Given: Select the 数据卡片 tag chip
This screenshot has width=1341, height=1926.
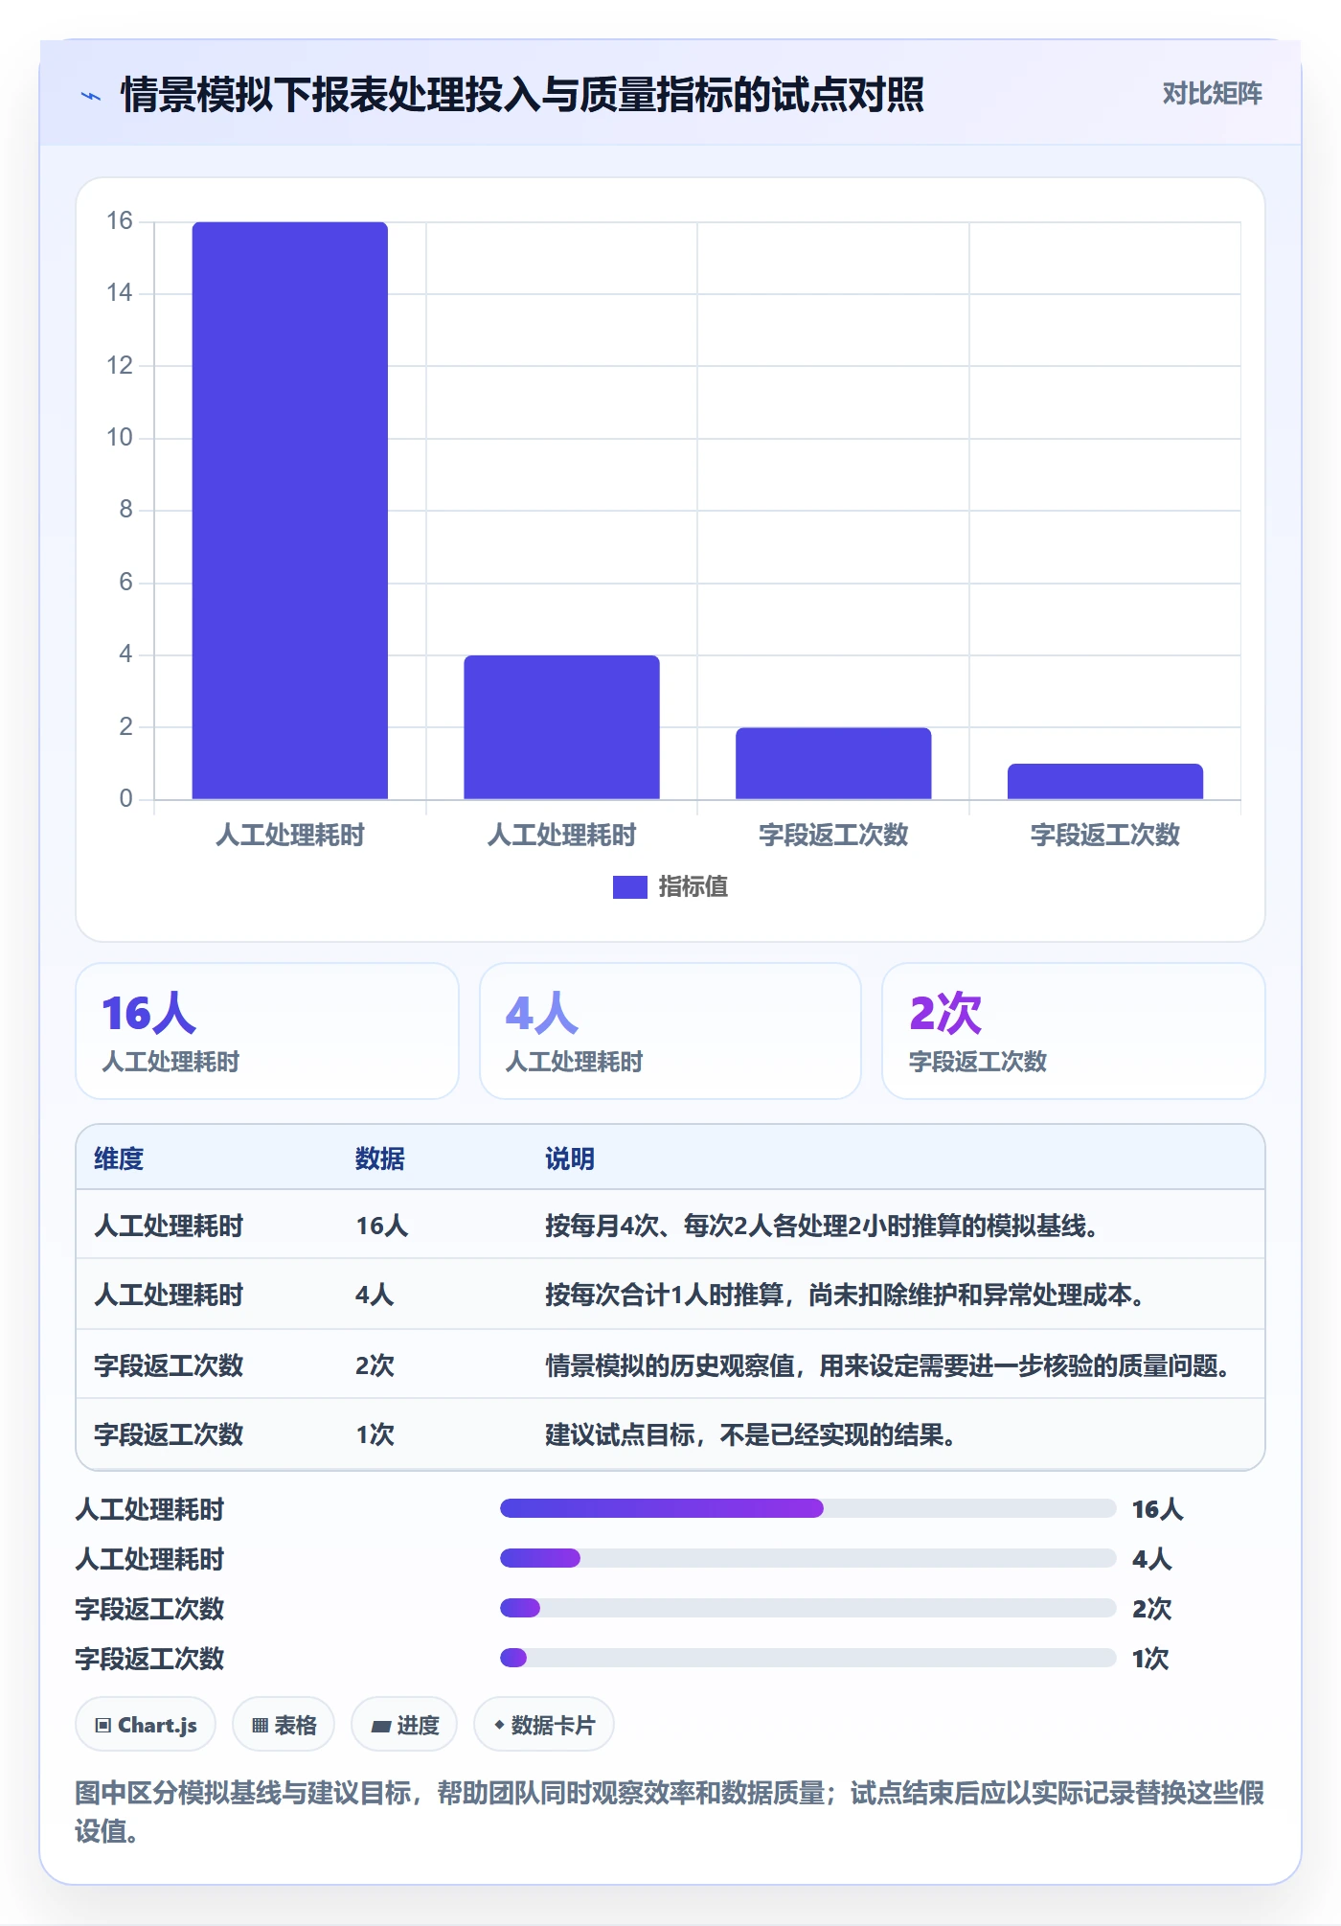Looking at the screenshot, I should (544, 1725).
